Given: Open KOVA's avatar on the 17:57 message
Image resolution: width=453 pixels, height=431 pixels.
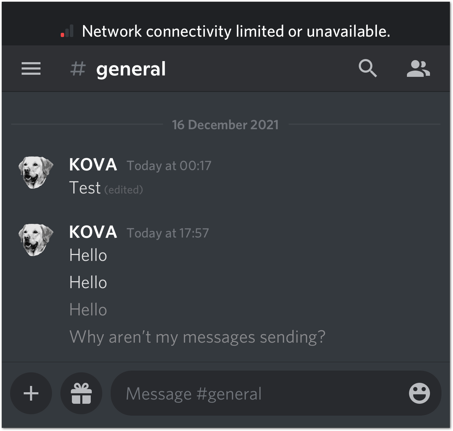Looking at the screenshot, I should (x=36, y=240).
